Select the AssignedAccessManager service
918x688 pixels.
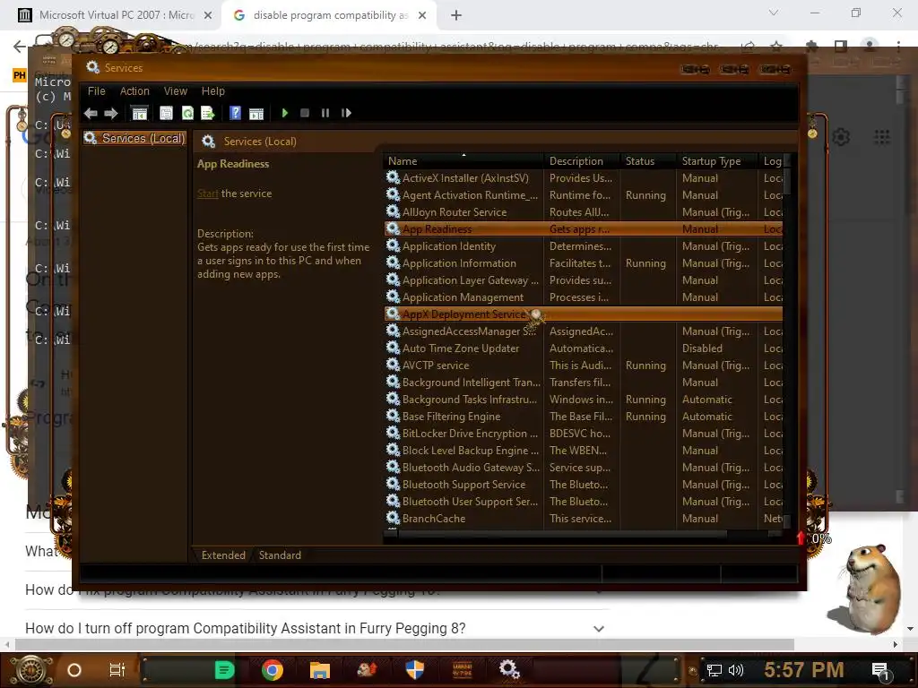pos(583,331)
